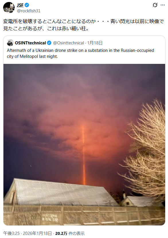This screenshot has height=238, width=168.
Task: Click the Grok slashed-circle icon
Action: (155, 5)
